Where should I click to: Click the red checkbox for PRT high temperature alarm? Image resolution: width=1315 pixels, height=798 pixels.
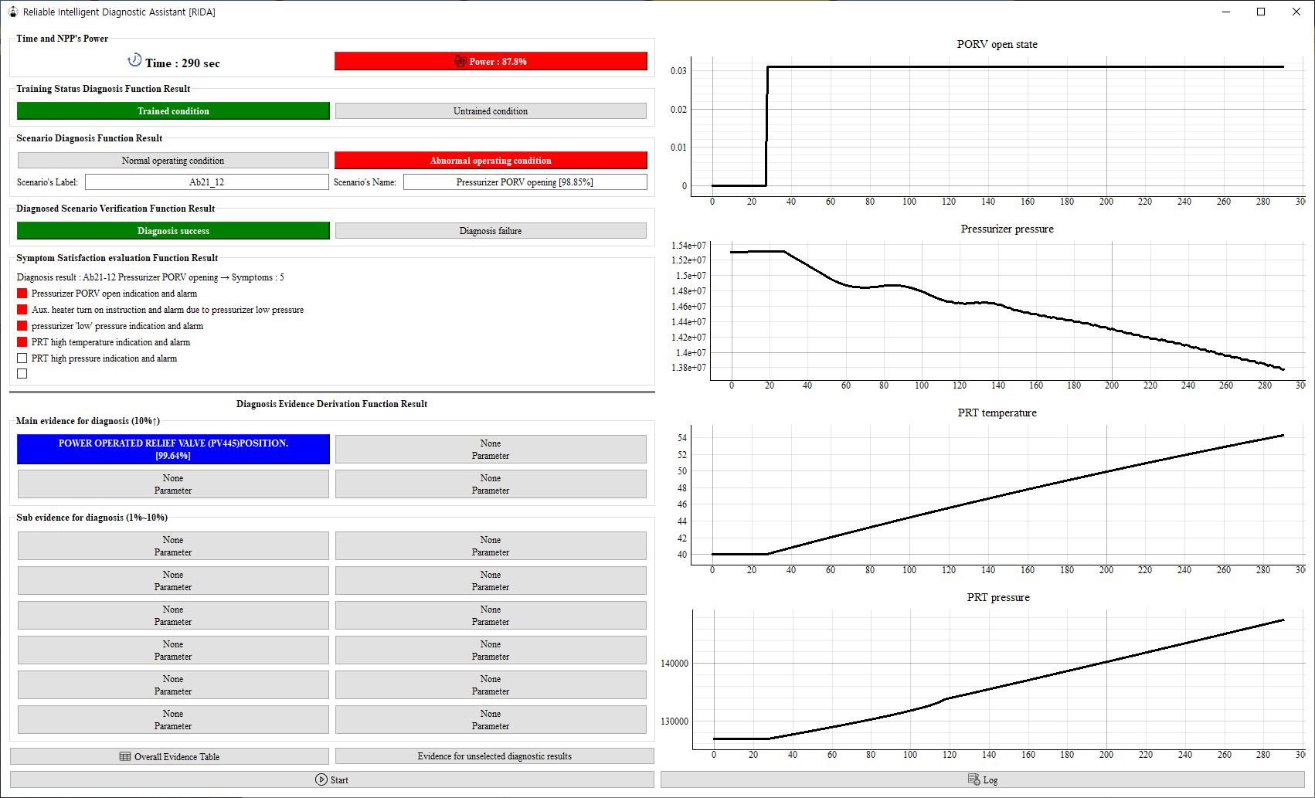(x=22, y=341)
